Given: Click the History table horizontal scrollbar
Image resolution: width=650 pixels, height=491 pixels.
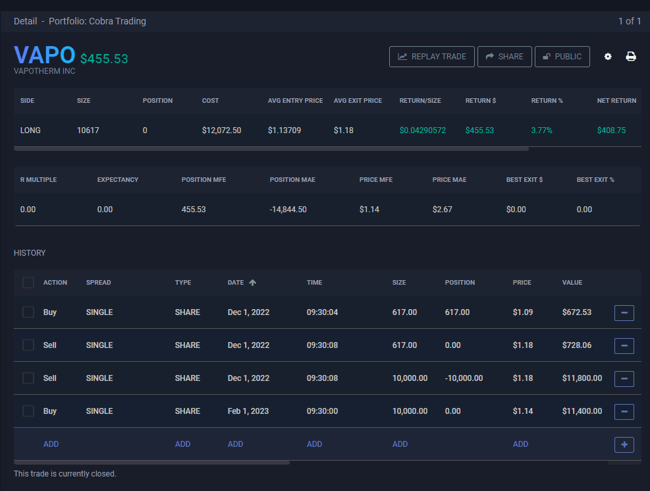Looking at the screenshot, I should pyautogui.click(x=151, y=463).
